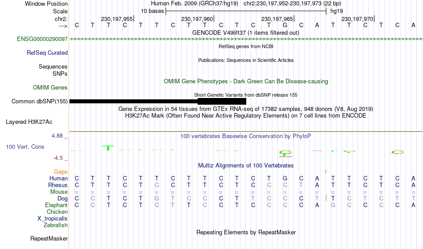Click the H3K27Ac Mark ENCODE track title
The image size is (423, 249).
tap(246, 116)
